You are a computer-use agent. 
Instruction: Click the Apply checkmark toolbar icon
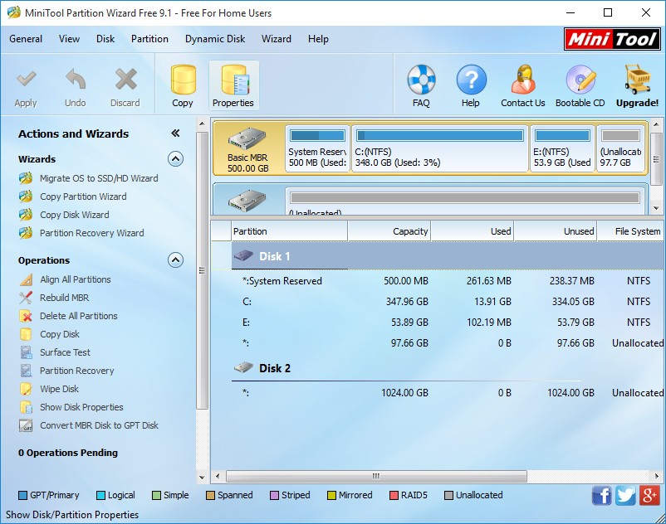tap(26, 80)
